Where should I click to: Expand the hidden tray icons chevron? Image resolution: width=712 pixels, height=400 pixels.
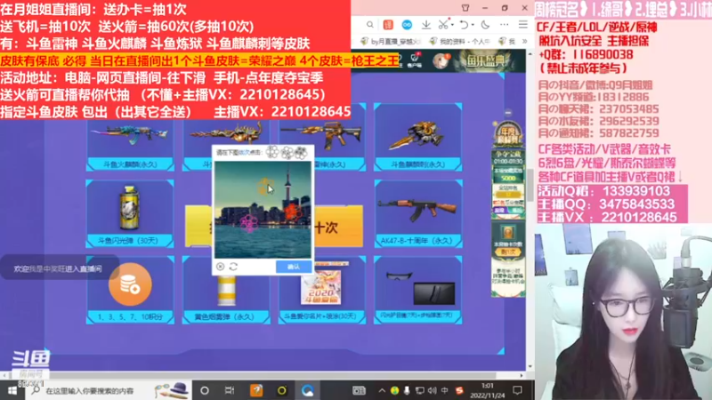coord(382,390)
